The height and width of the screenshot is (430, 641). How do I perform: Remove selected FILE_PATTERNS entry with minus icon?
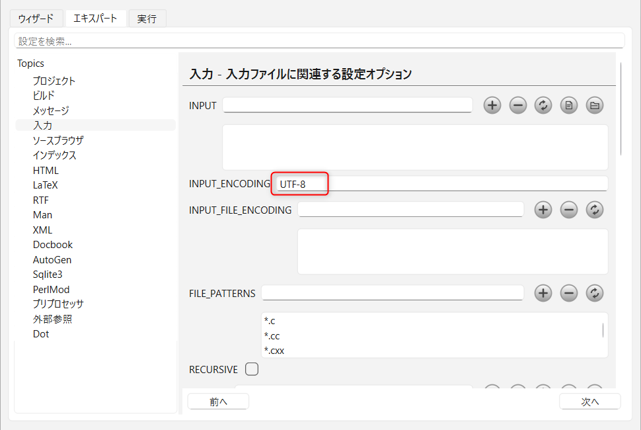point(569,293)
